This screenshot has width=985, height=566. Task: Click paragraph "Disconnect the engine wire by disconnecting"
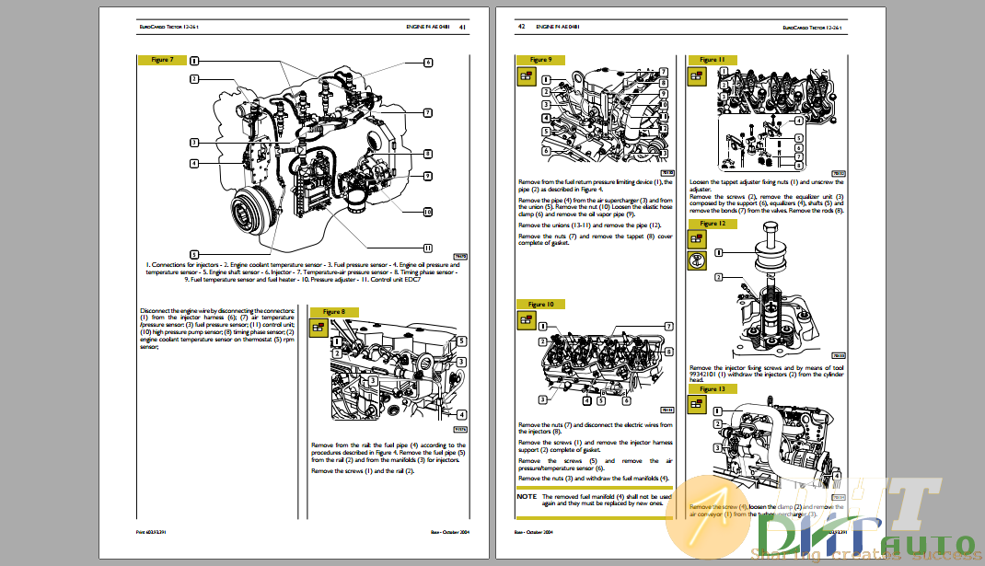[x=216, y=329]
